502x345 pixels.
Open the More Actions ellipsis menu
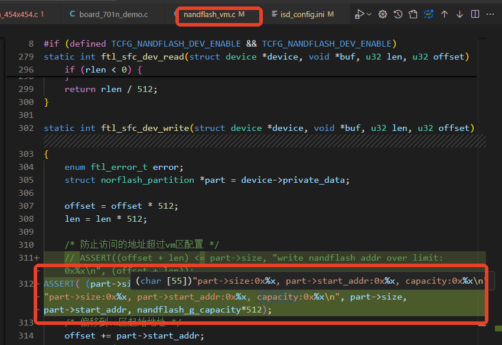click(490, 14)
